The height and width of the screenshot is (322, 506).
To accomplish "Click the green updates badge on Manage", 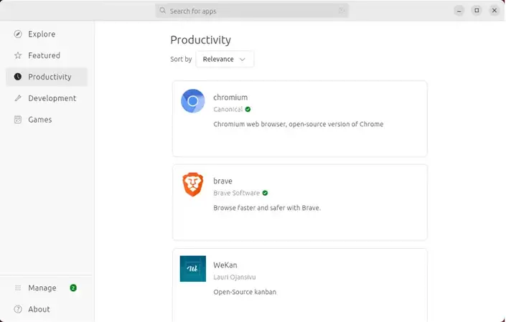I will point(73,288).
